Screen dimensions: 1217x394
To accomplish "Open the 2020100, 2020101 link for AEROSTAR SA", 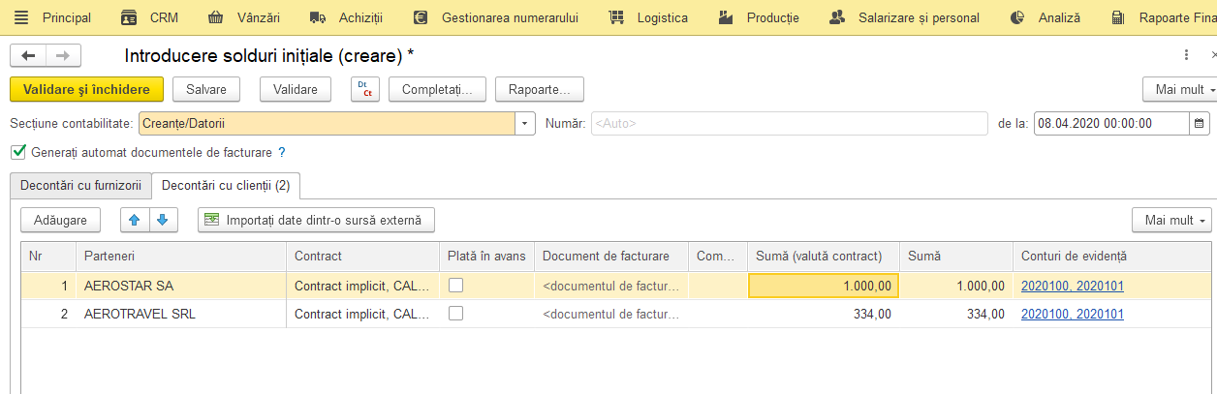I will tap(1073, 286).
